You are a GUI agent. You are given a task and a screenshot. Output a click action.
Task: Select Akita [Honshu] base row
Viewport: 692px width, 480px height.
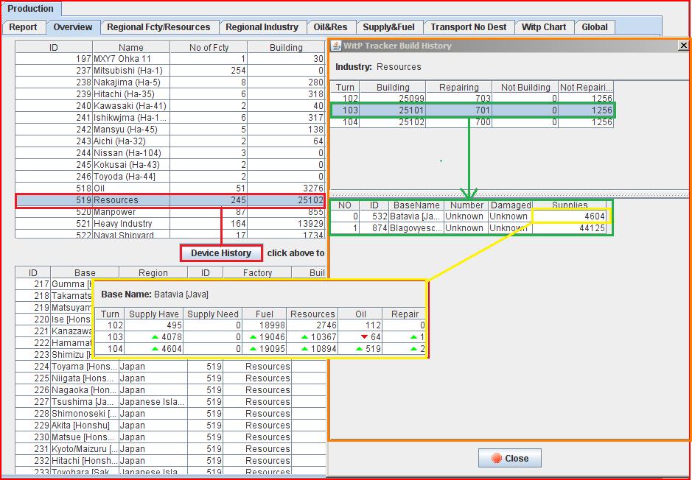pyautogui.click(x=170, y=426)
